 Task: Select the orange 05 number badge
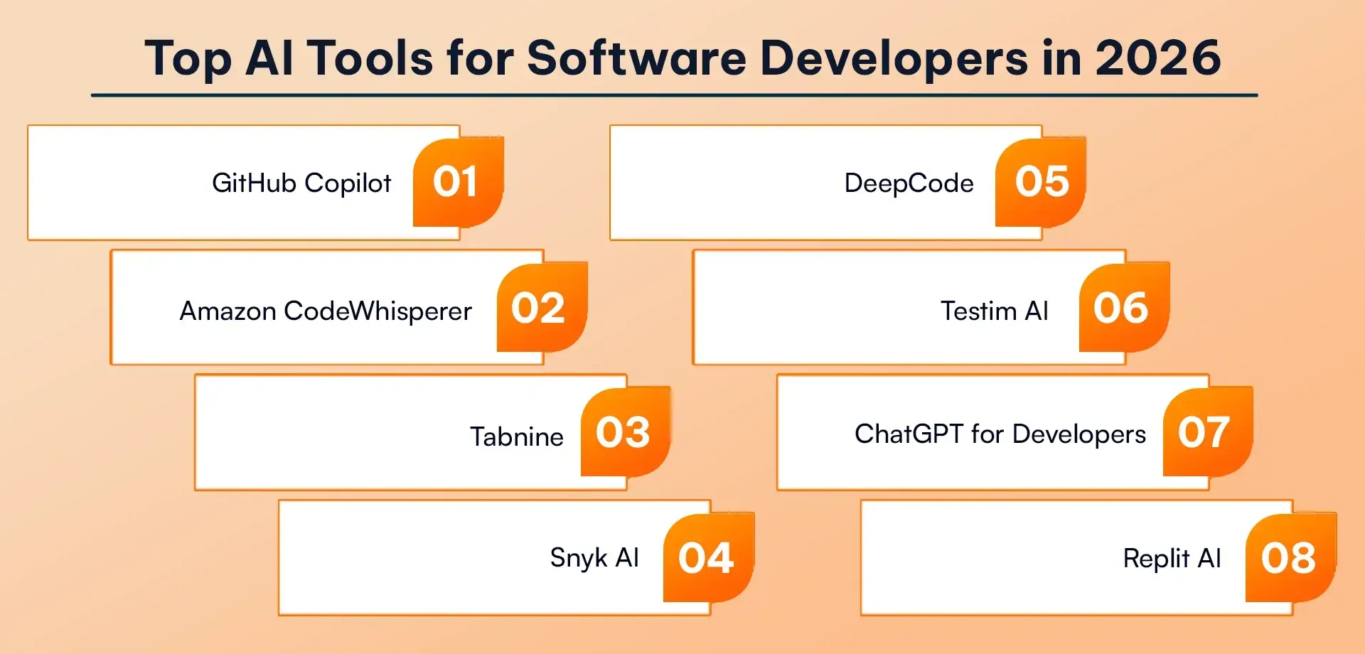[1040, 183]
